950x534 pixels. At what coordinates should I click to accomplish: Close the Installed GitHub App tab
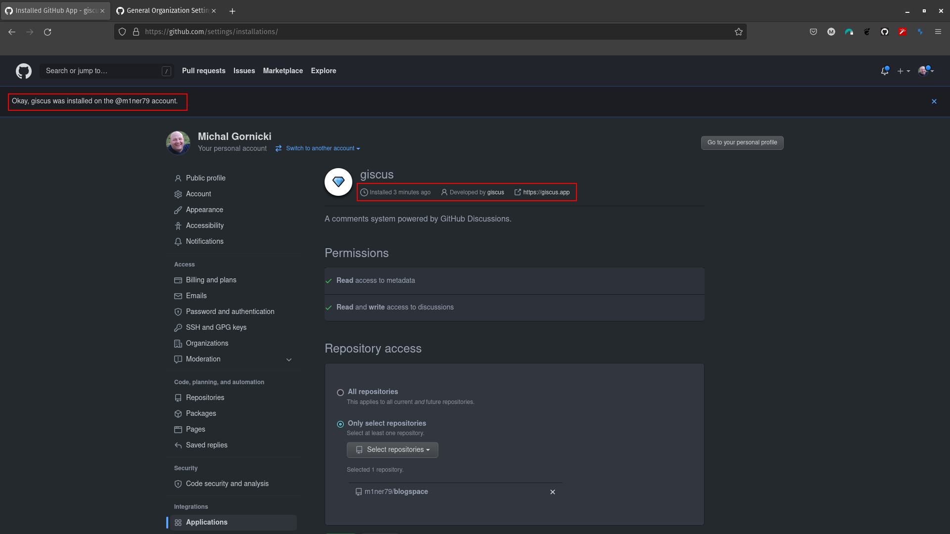point(102,11)
